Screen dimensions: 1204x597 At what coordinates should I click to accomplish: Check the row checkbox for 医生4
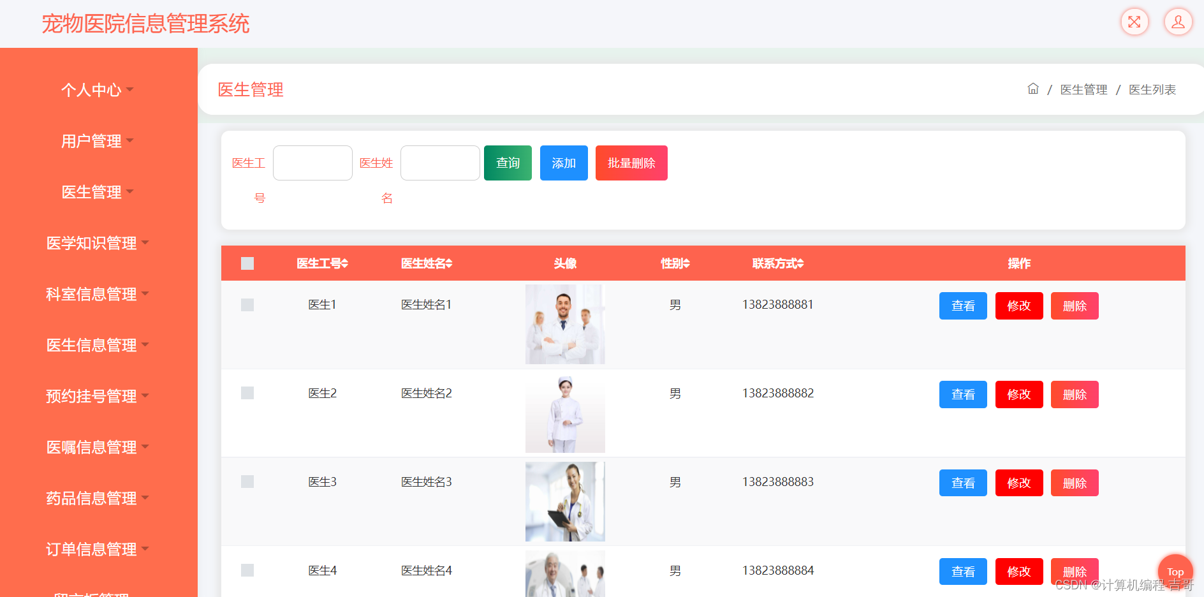point(247,570)
